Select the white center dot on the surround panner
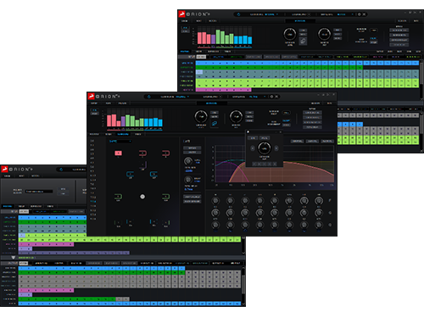Viewport: 424px width, 312px height. [x=142, y=197]
